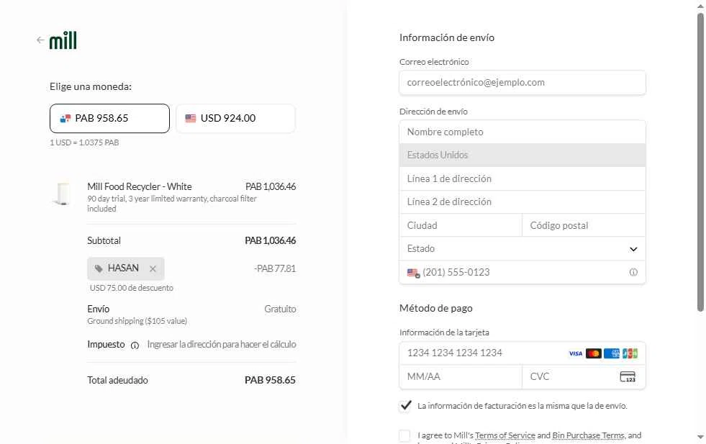Click the Visa card icon
706x444 pixels.
point(576,353)
